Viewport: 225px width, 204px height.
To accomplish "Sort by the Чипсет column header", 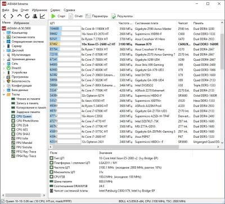I will click(184, 23).
